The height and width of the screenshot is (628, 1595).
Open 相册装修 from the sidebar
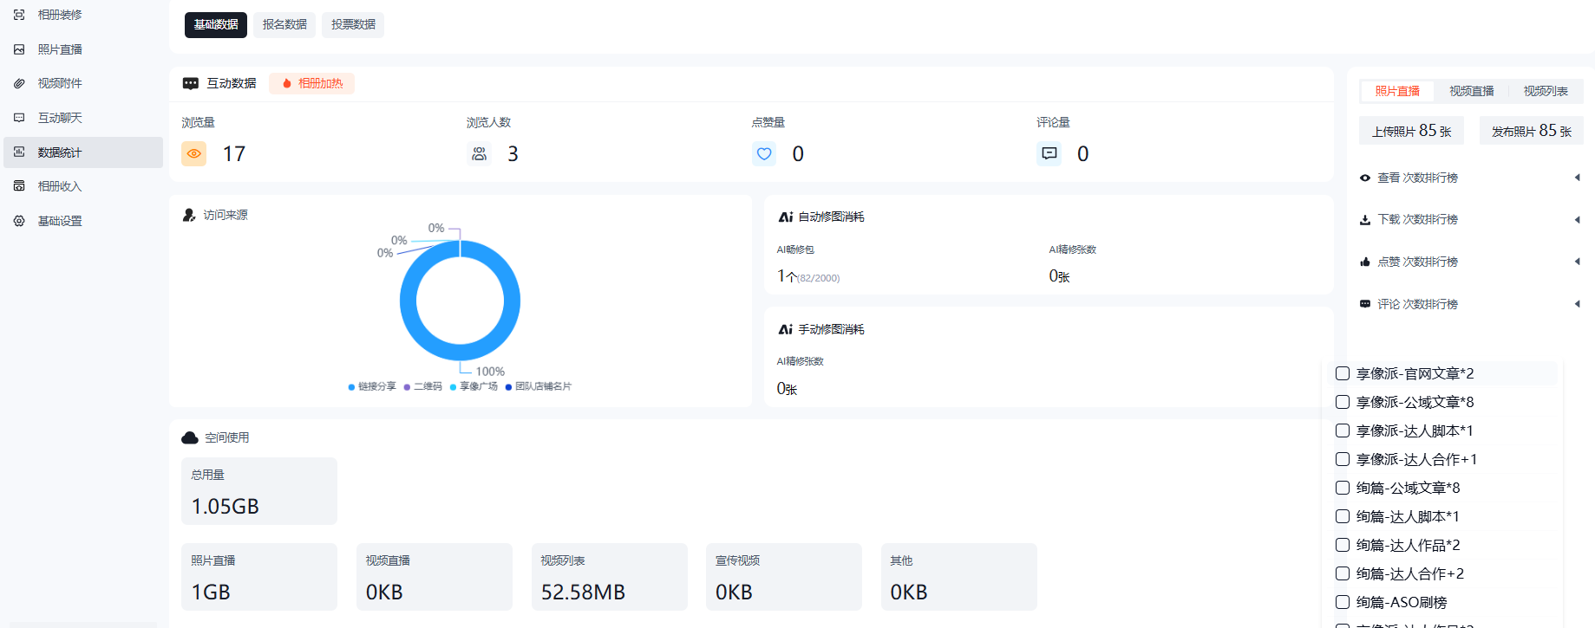[59, 15]
